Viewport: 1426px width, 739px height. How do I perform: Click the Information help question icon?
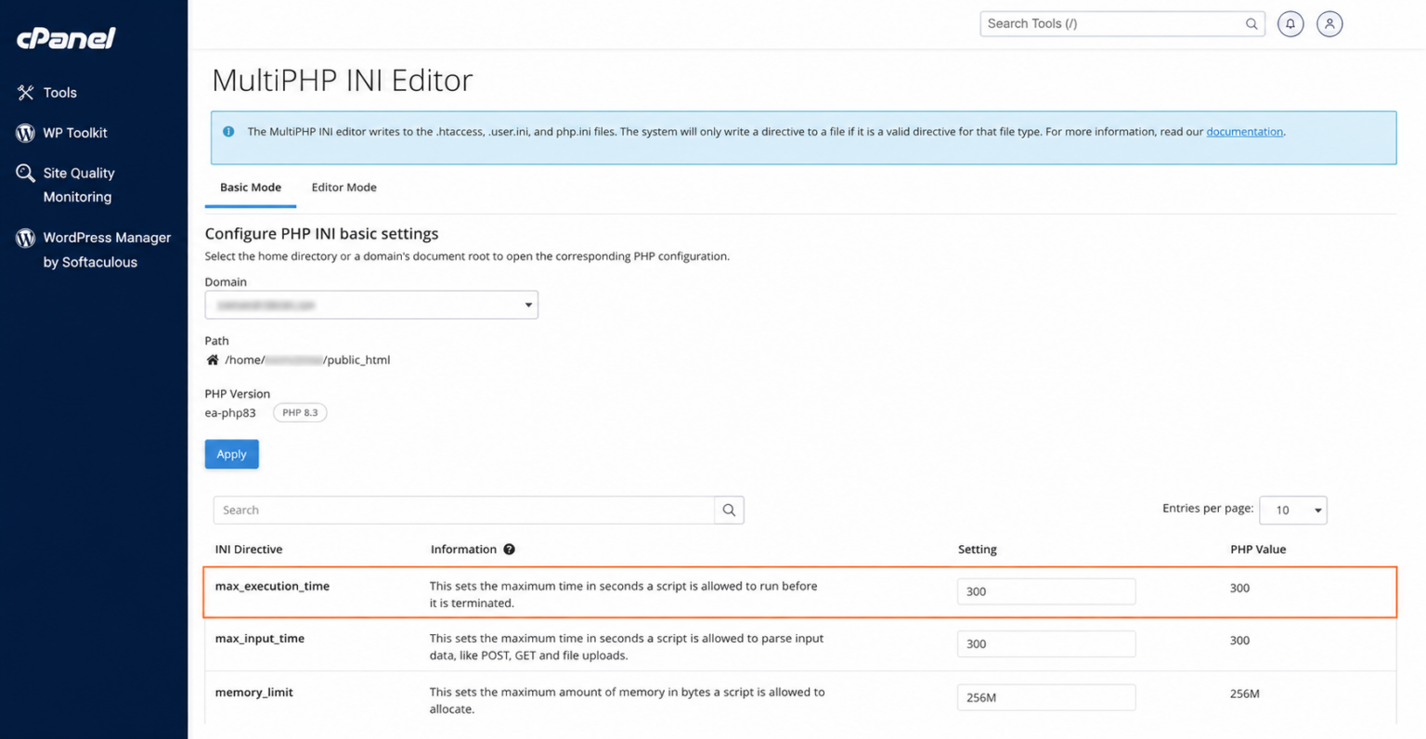[x=509, y=550]
